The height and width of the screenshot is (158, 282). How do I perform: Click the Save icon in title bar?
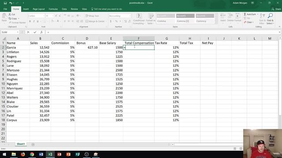pos(5,3)
